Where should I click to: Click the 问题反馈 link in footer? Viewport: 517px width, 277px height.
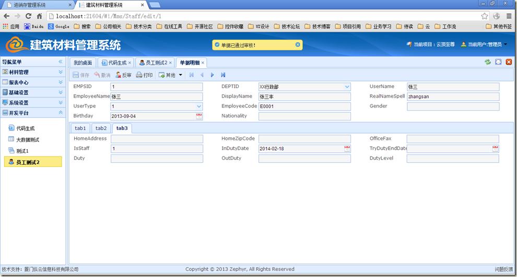(503, 269)
